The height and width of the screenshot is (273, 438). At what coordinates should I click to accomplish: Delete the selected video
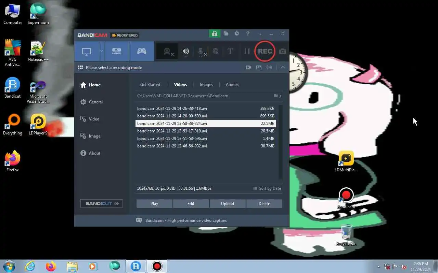pyautogui.click(x=264, y=204)
